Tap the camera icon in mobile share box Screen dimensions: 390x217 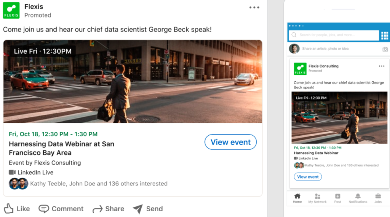click(x=385, y=49)
